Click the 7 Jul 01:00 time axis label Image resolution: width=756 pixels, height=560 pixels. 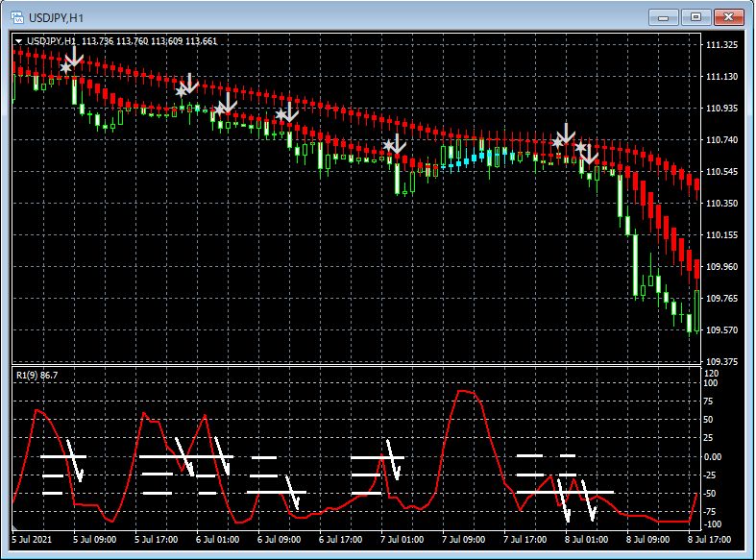(x=402, y=539)
